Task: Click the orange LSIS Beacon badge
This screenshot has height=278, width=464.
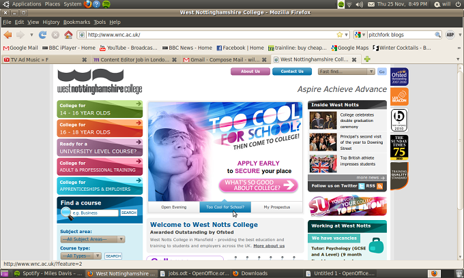Action: tap(399, 97)
